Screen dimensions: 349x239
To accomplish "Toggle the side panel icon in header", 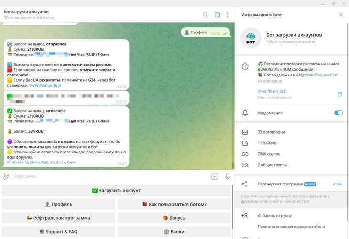I will point(217,15).
